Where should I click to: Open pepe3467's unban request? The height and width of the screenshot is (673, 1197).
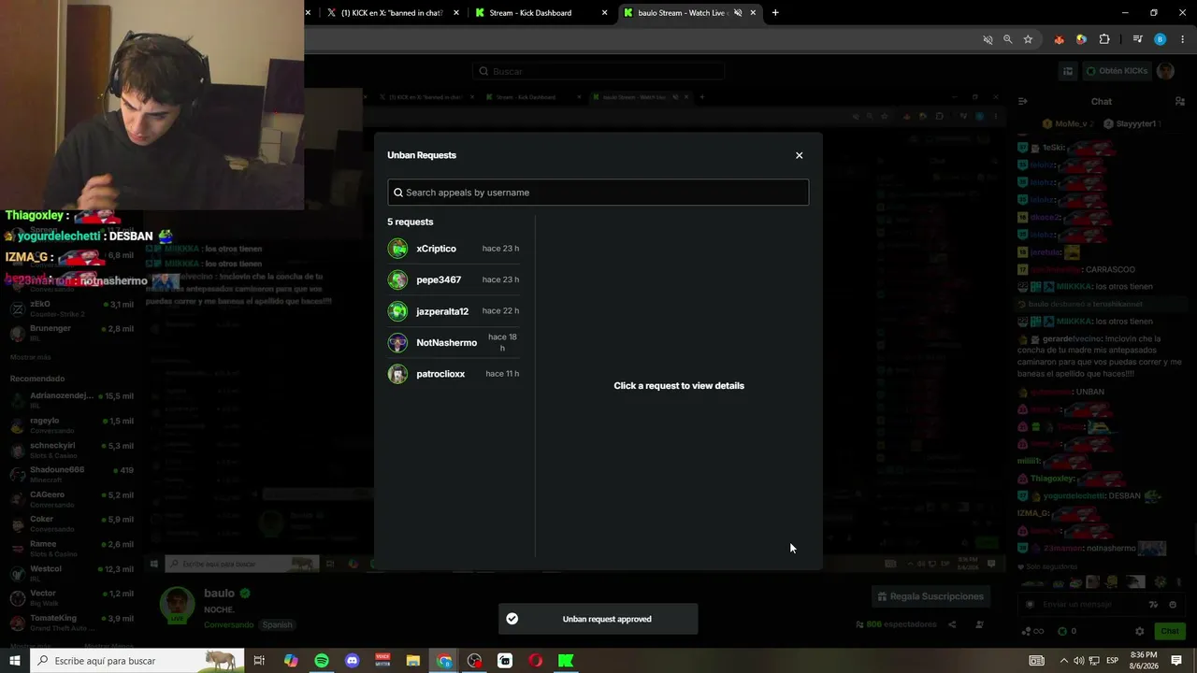[x=454, y=279]
